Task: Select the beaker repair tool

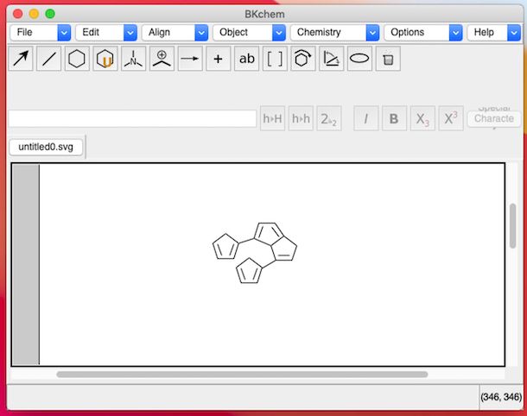Action: [x=388, y=59]
